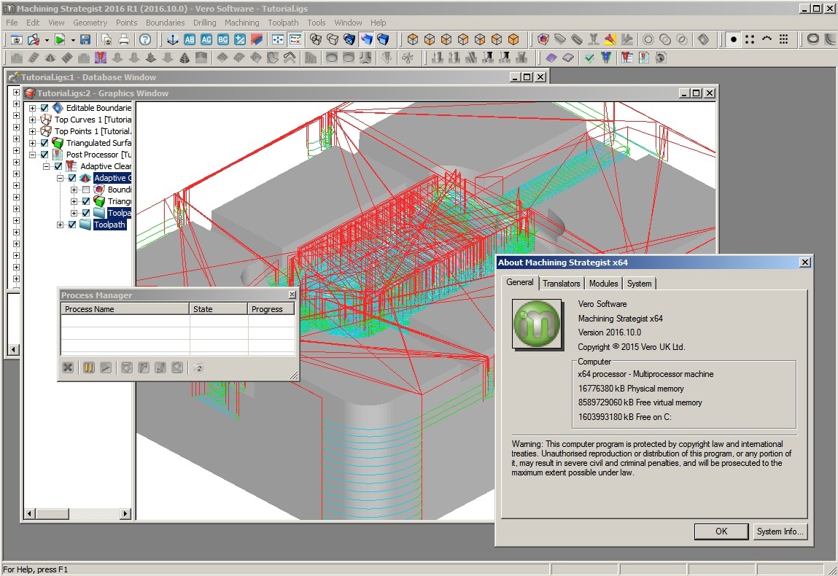This screenshot has width=838, height=576.
Task: Click tree panel horizontal scrollbar left arrow
Action: 30,513
